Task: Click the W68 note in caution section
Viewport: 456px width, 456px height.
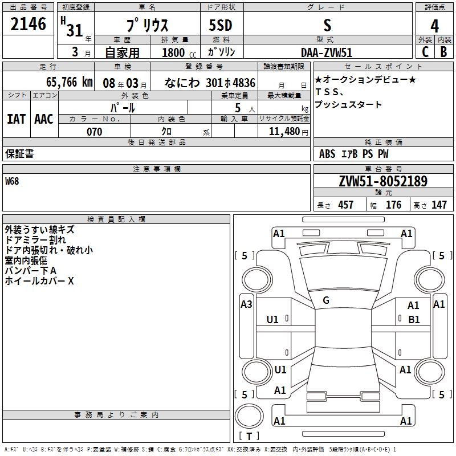Action: [x=12, y=181]
